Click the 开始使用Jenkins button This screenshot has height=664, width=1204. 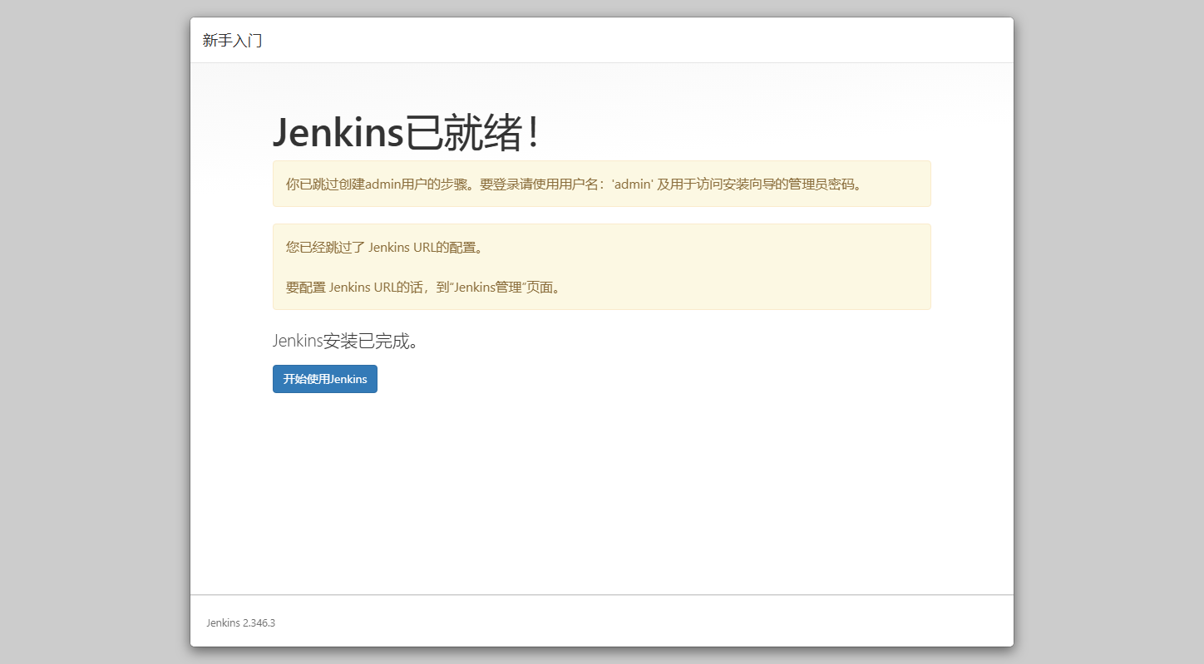pyautogui.click(x=325, y=379)
